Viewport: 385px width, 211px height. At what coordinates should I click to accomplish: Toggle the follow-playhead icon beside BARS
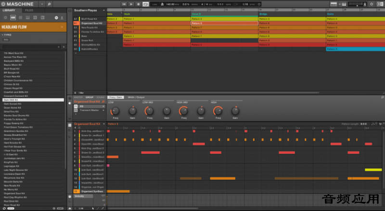[x=235, y=4]
